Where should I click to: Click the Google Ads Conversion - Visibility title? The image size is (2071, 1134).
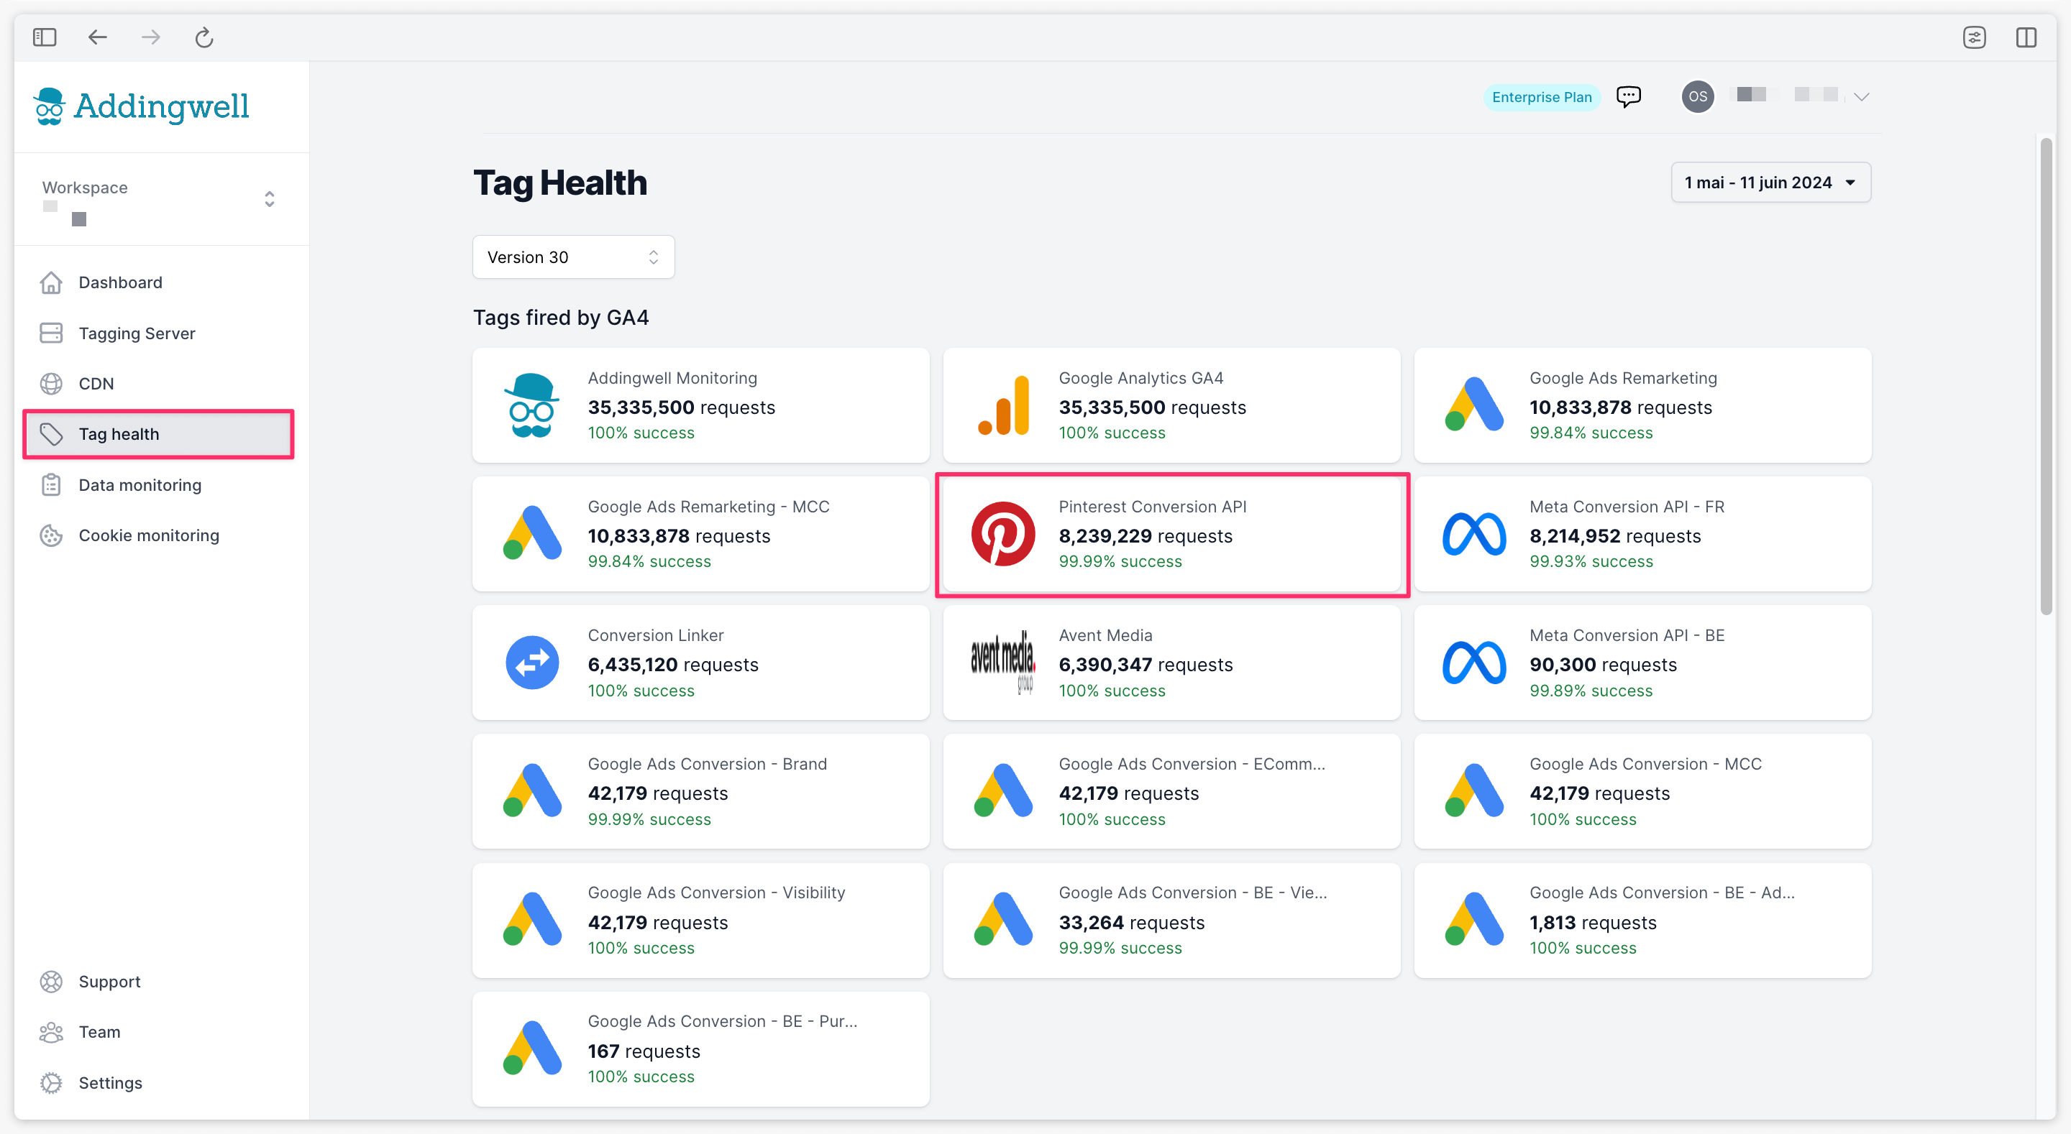tap(716, 892)
